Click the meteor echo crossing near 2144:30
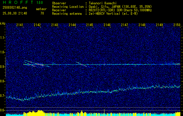Image resolution: width=183 pixels, height=116 pixels. tap(81, 64)
